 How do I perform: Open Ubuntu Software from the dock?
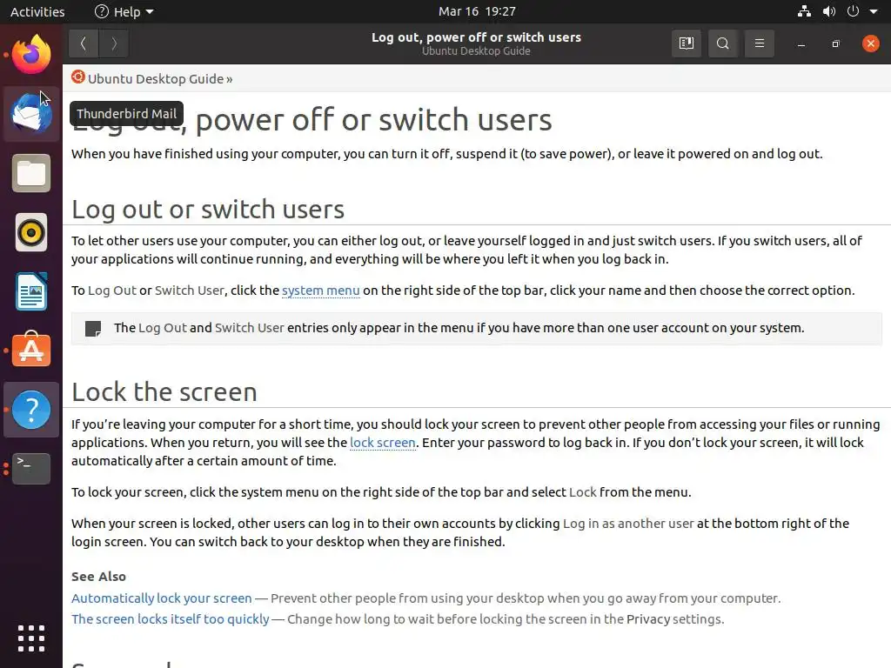point(31,351)
